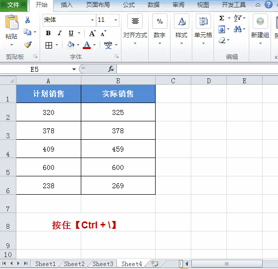The height and width of the screenshot is (269, 278).
Task: Click the Insert Function fx icon
Action: pyautogui.click(x=111, y=69)
